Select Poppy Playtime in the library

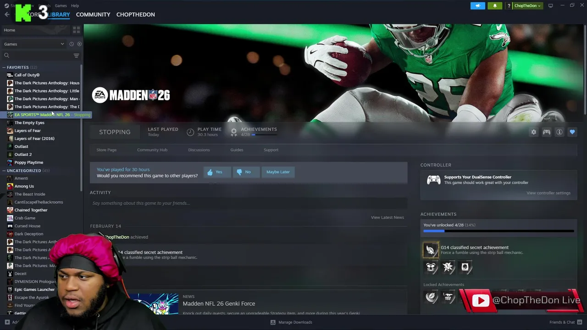(28, 162)
